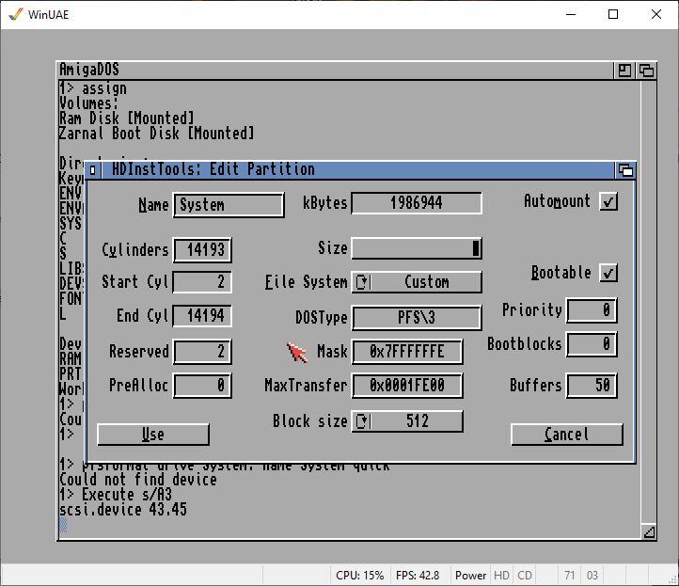
Task: Click the PreAlloc field
Action: tap(202, 385)
